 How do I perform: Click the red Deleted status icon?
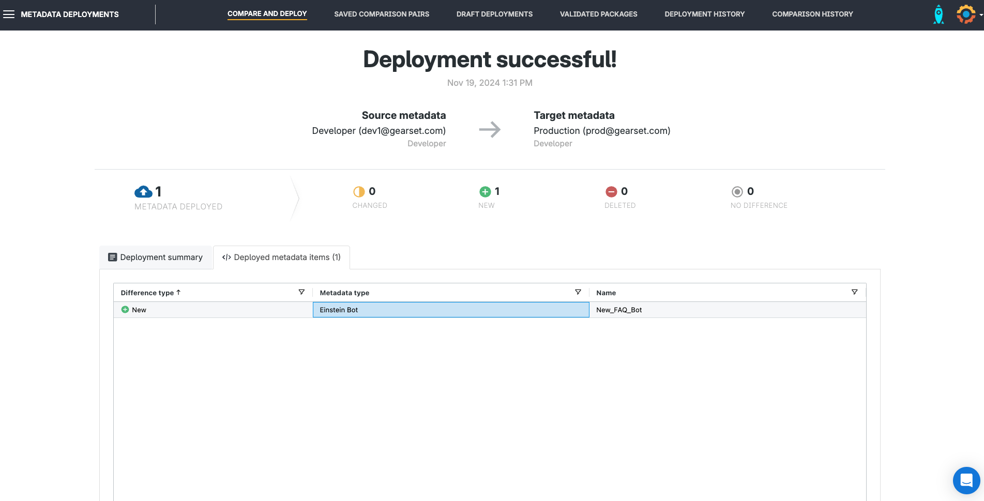tap(611, 192)
